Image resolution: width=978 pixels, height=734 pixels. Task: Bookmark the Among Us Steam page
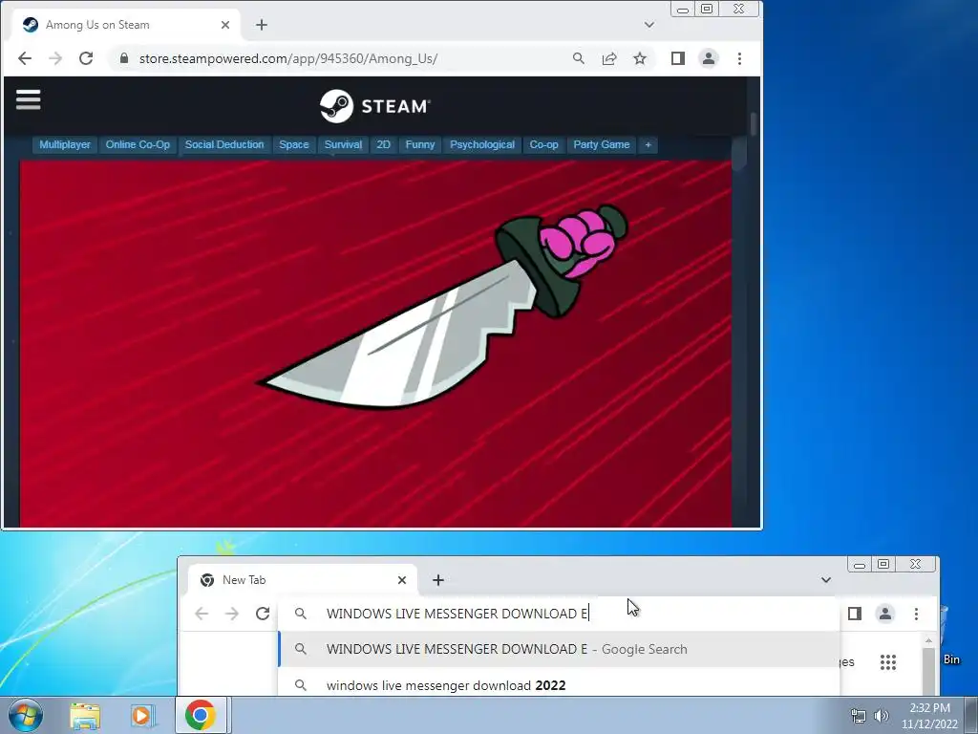(x=640, y=58)
